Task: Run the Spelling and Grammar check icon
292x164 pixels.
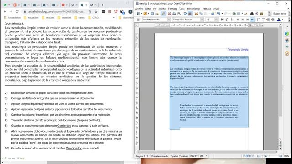Action: point(185,14)
